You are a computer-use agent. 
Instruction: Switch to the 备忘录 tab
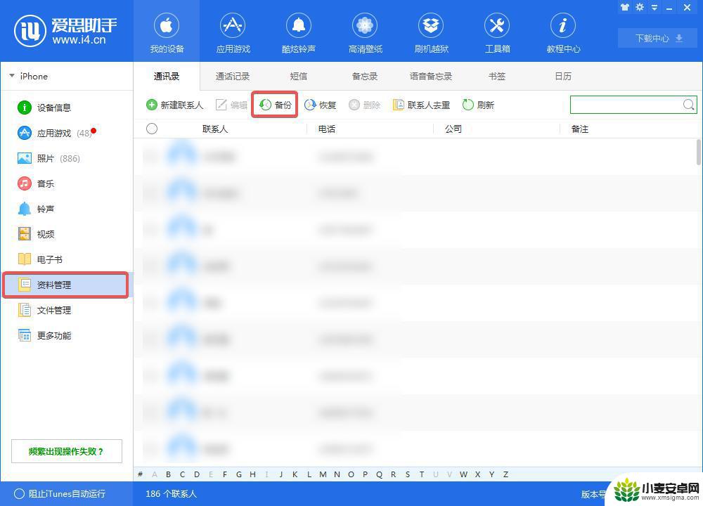364,76
